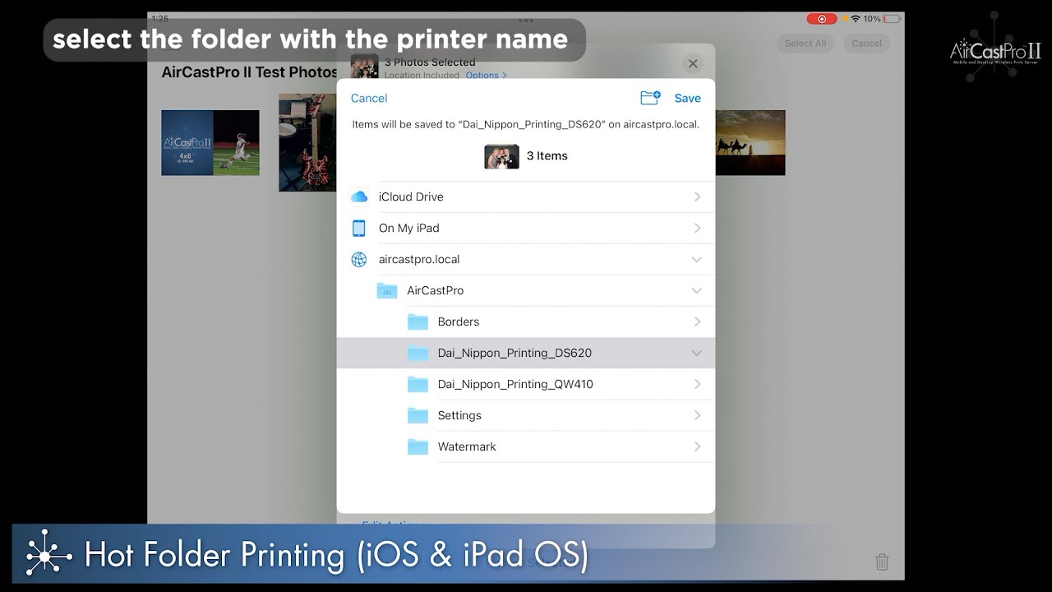
Task: Expand the Settings folder chevron
Action: (697, 415)
